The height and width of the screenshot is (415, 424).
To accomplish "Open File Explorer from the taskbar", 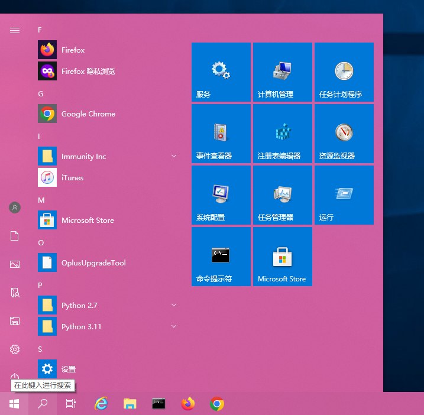I will click(130, 404).
